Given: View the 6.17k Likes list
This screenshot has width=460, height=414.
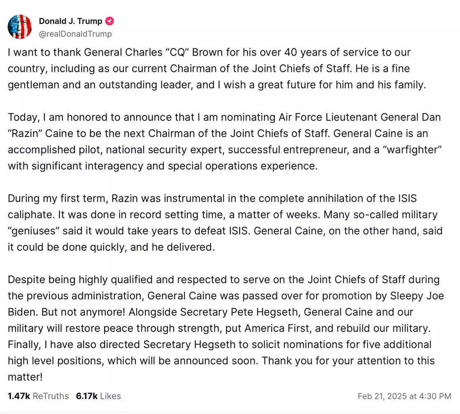Looking at the screenshot, I should click(x=98, y=396).
